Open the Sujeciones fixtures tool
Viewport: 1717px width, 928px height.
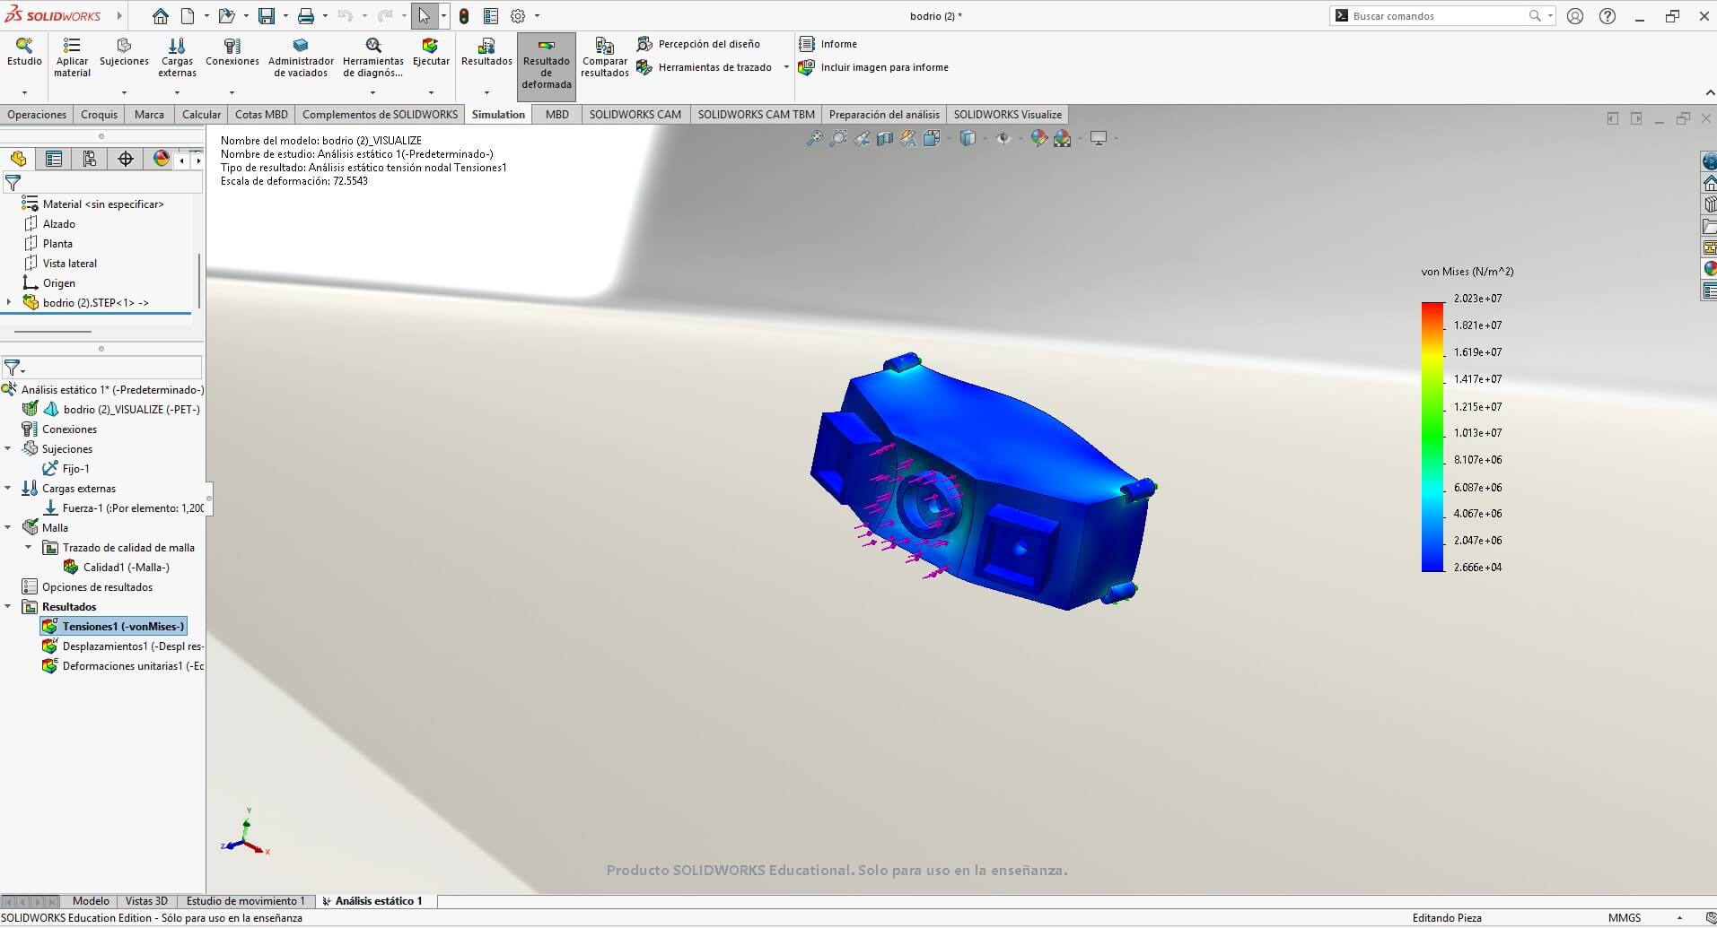pyautogui.click(x=124, y=52)
